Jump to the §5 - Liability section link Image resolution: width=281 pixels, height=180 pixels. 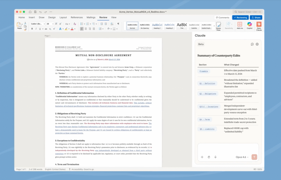click(x=207, y=129)
